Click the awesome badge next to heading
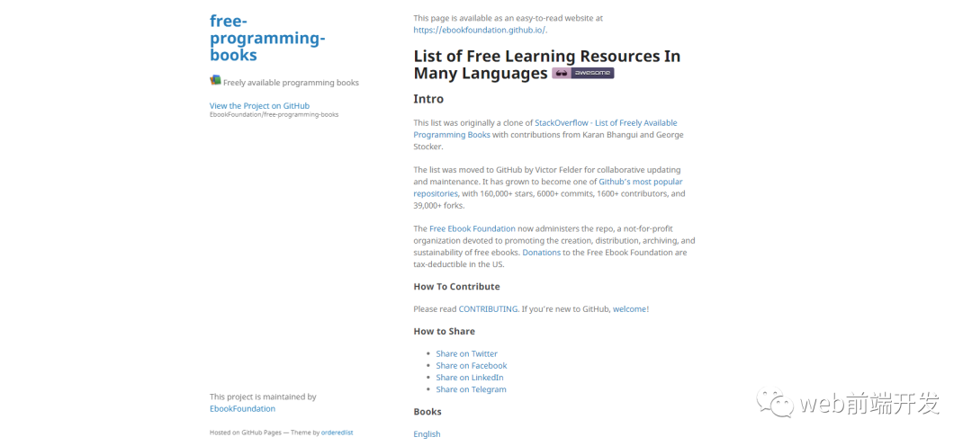 [582, 73]
